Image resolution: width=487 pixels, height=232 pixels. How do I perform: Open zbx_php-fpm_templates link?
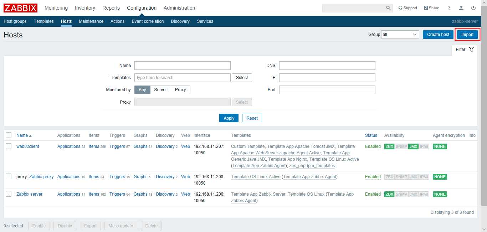click(x=312, y=166)
